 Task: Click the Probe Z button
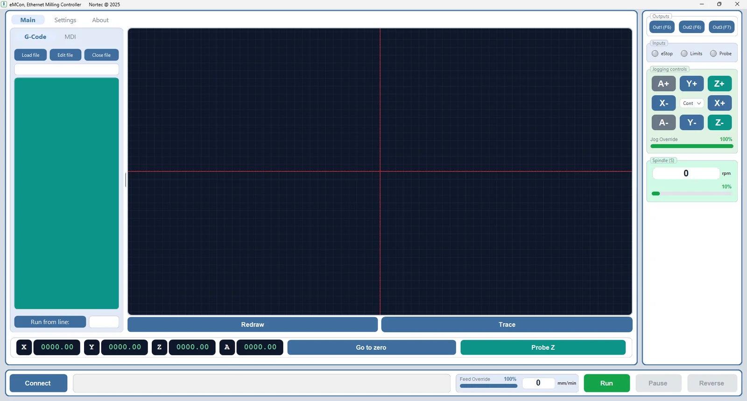(x=543, y=347)
